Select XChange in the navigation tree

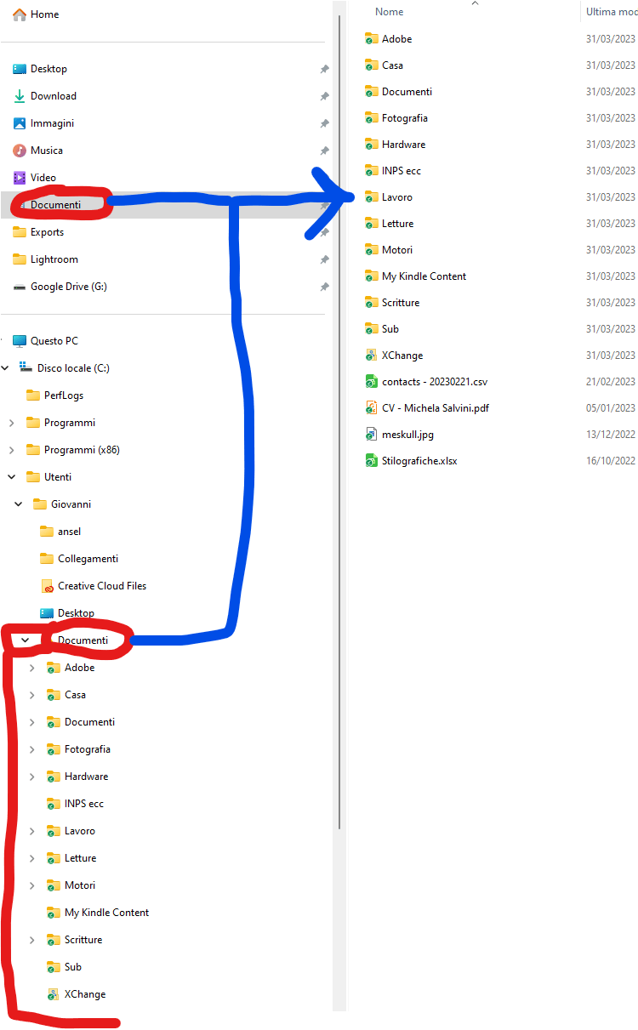click(76, 994)
